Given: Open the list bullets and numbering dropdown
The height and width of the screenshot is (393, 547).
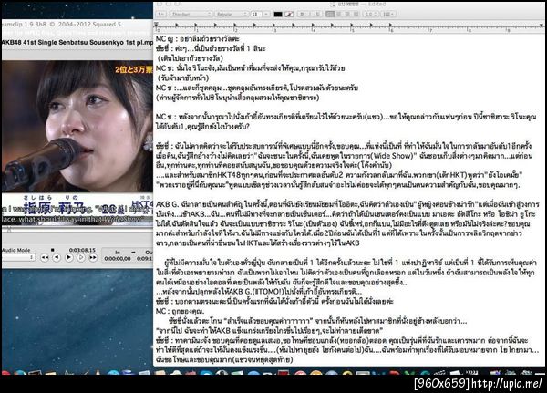Looking at the screenshot, I should point(388,15).
